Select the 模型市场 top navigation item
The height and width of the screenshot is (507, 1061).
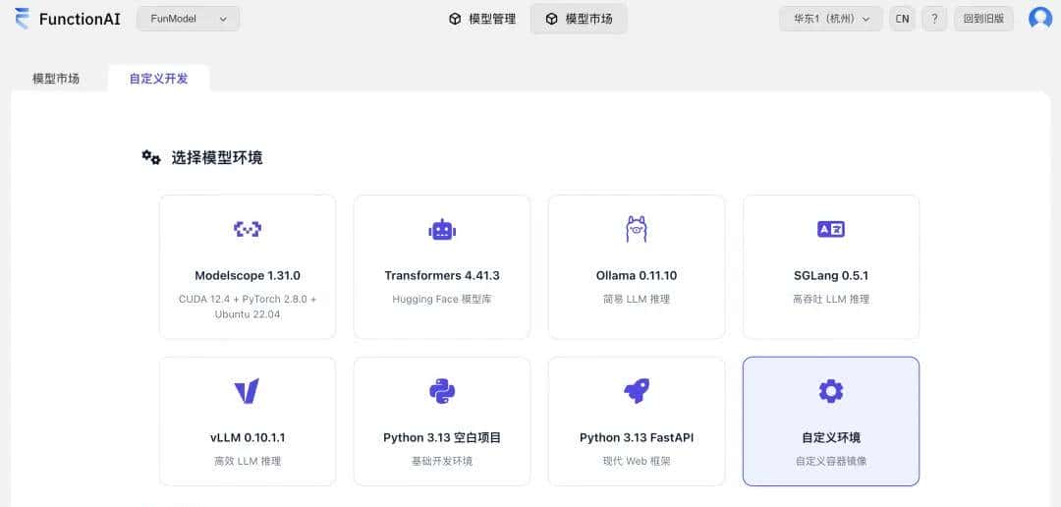[x=579, y=19]
